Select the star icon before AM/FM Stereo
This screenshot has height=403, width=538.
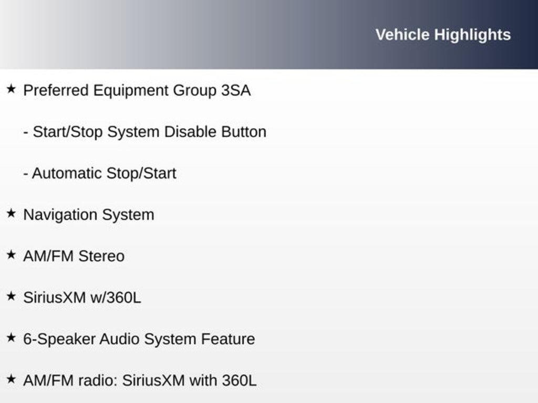pos(11,255)
